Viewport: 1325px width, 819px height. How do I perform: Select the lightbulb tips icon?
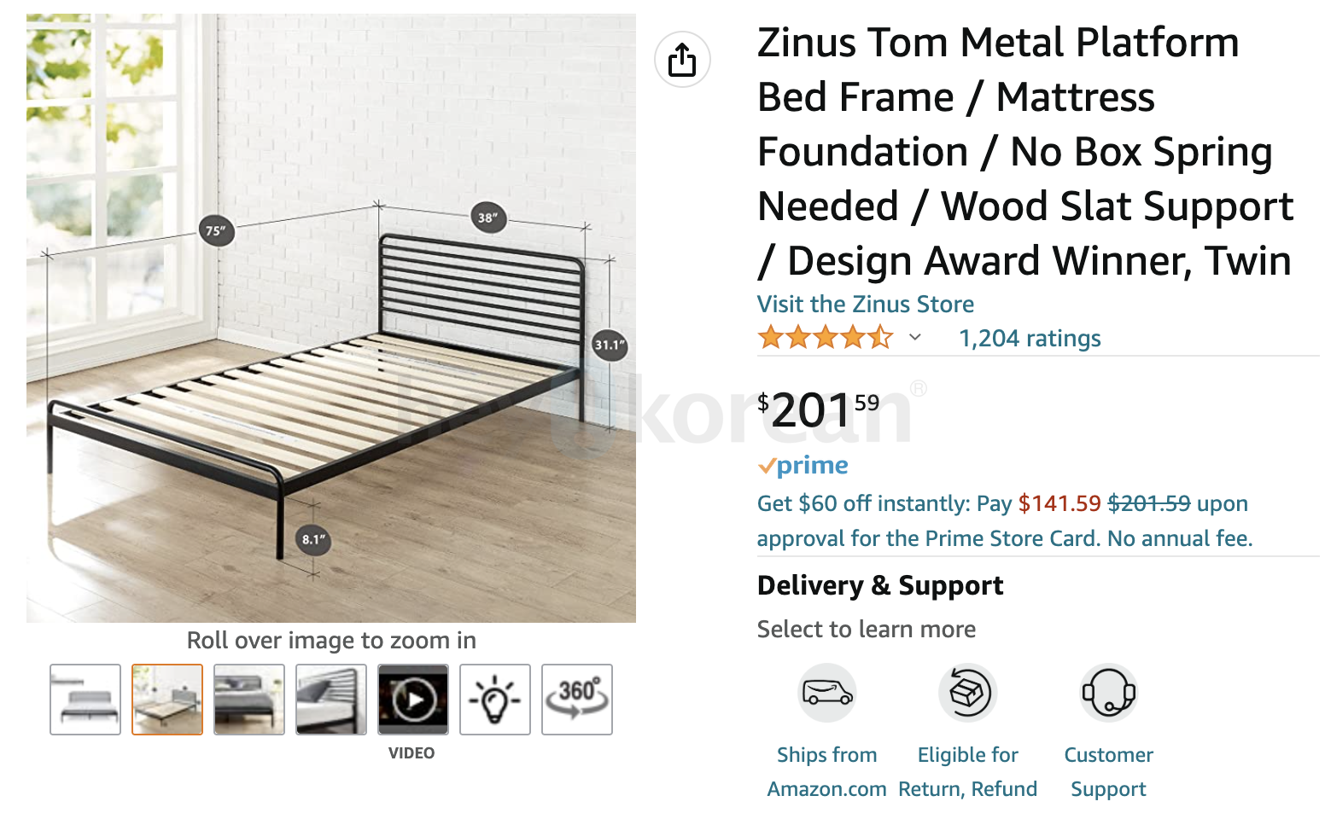click(494, 700)
